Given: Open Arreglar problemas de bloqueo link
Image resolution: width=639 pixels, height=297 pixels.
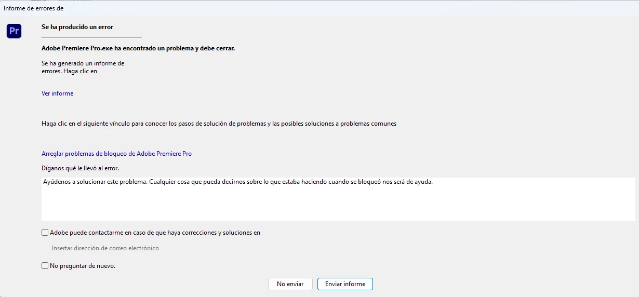Looking at the screenshot, I should click(x=116, y=154).
